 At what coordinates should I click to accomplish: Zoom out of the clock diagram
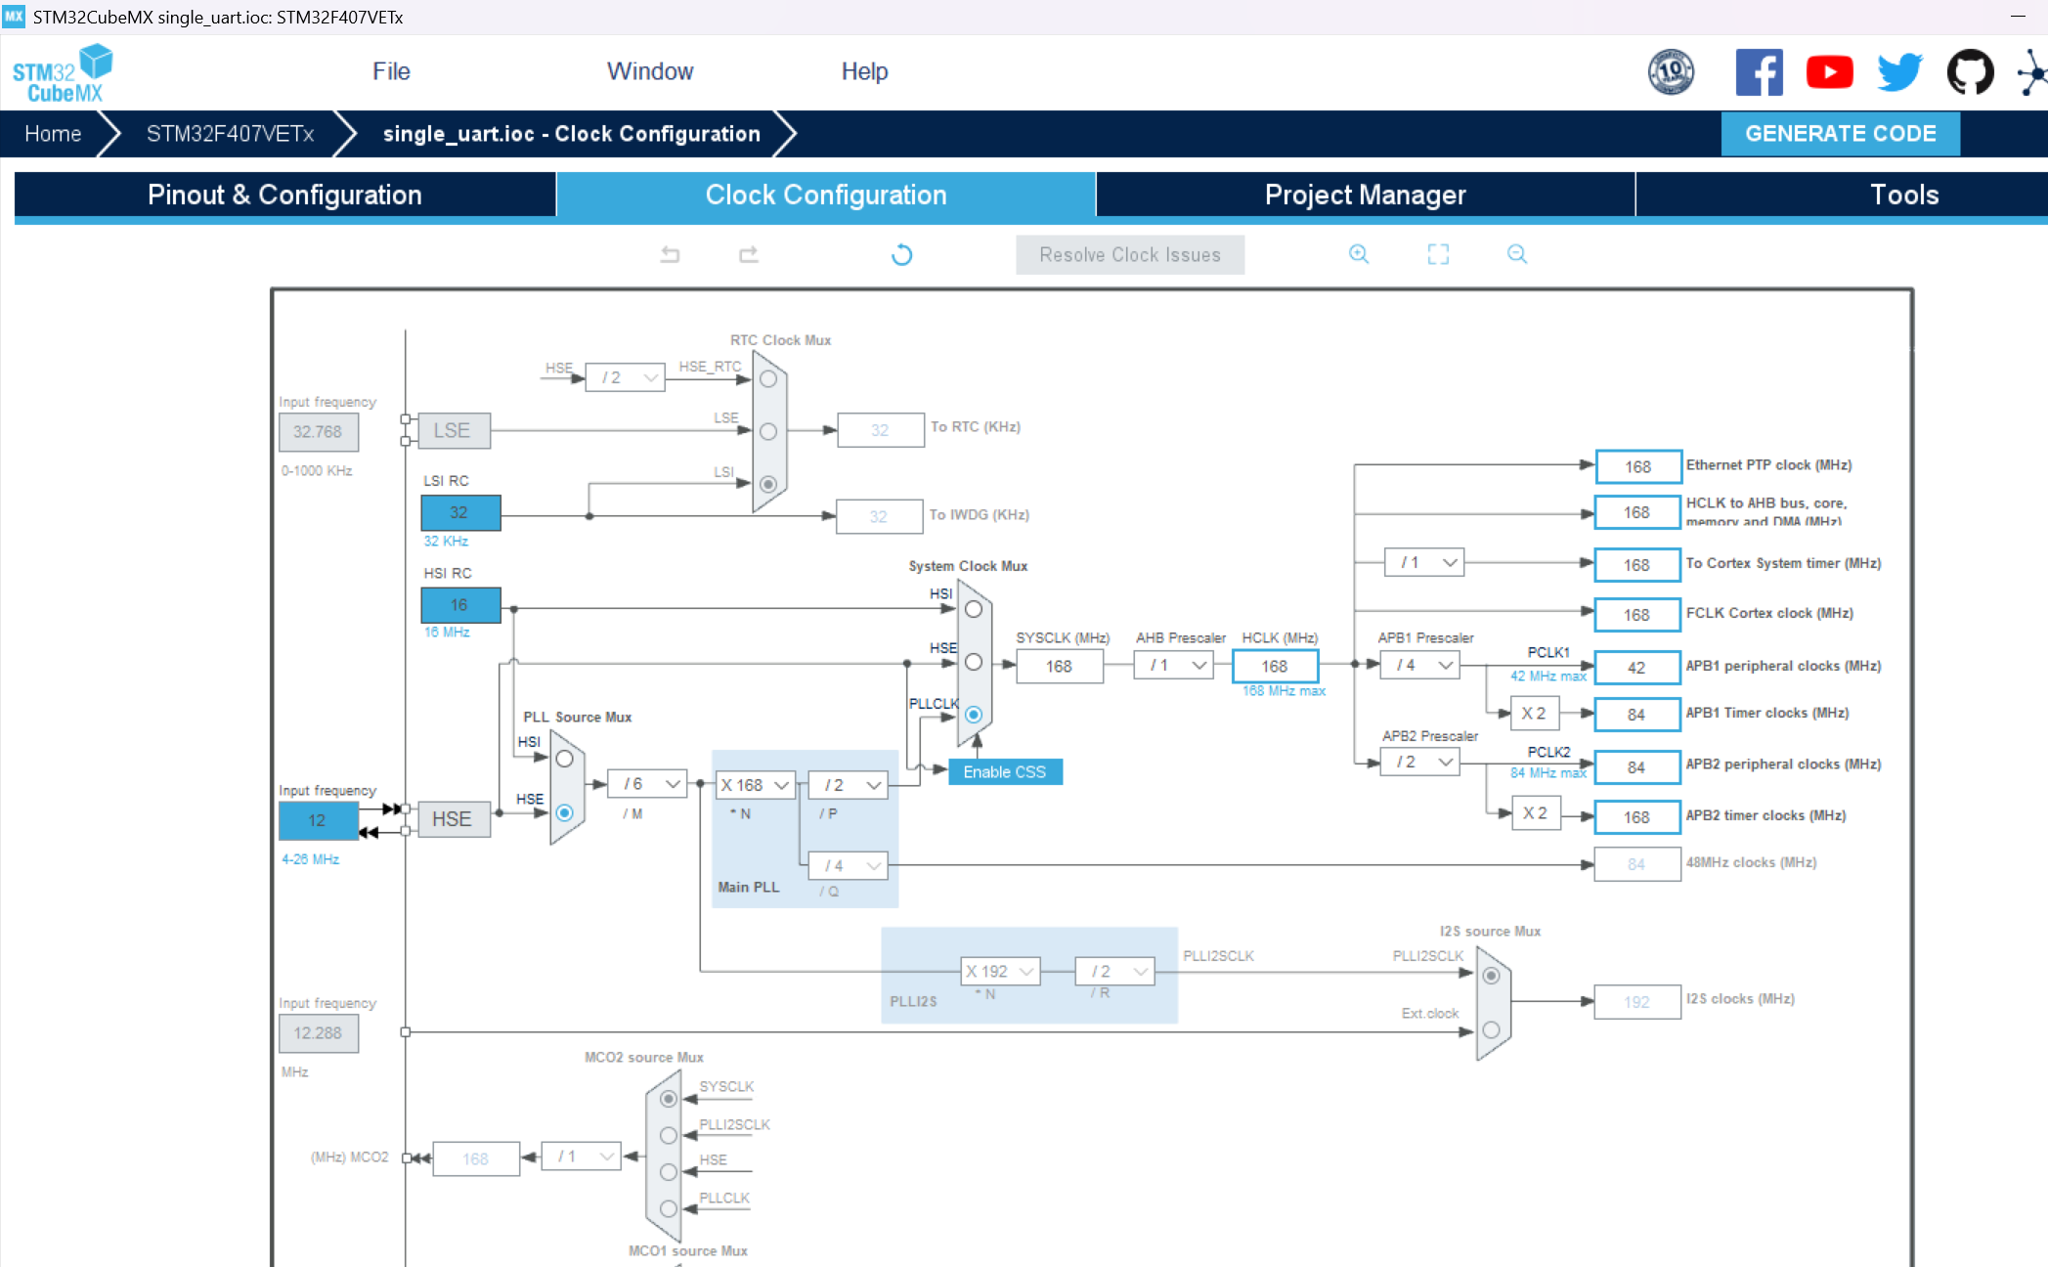[x=1516, y=254]
